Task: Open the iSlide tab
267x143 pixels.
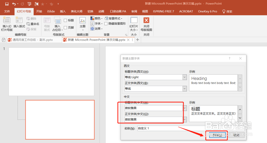Action: click(x=51, y=11)
